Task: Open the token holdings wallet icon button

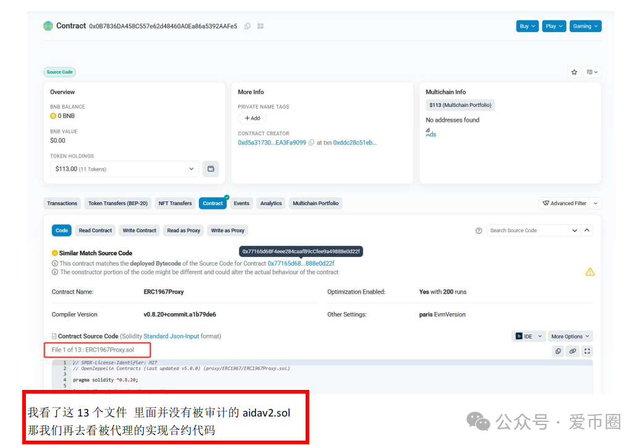Action: click(x=211, y=169)
